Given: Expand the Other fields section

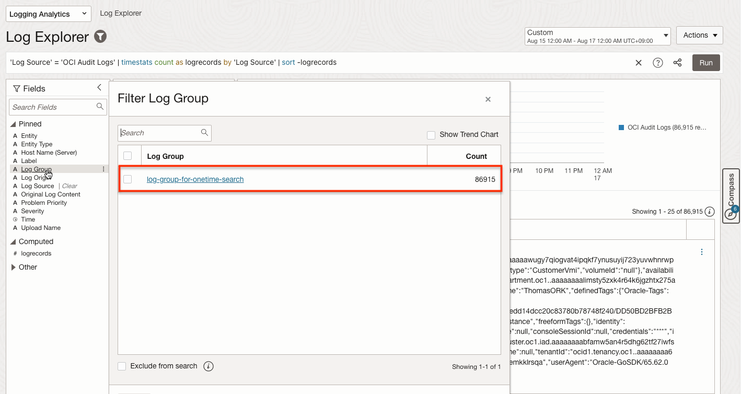Looking at the screenshot, I should (x=14, y=267).
